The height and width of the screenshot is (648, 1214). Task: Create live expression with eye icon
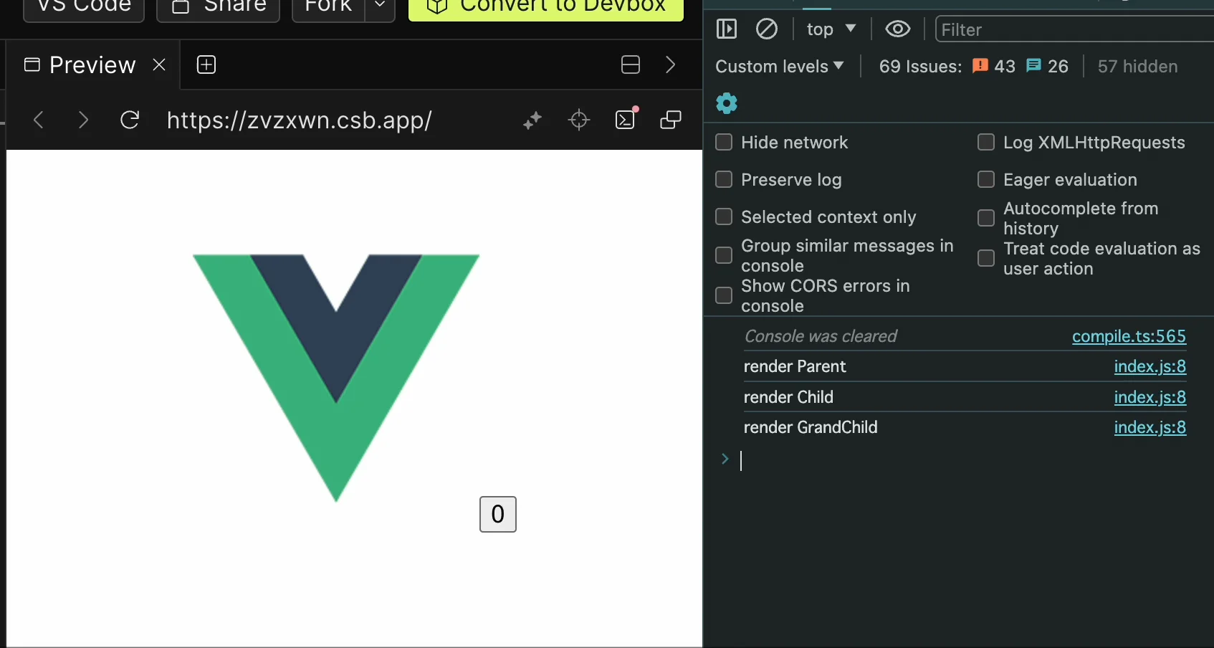point(898,29)
